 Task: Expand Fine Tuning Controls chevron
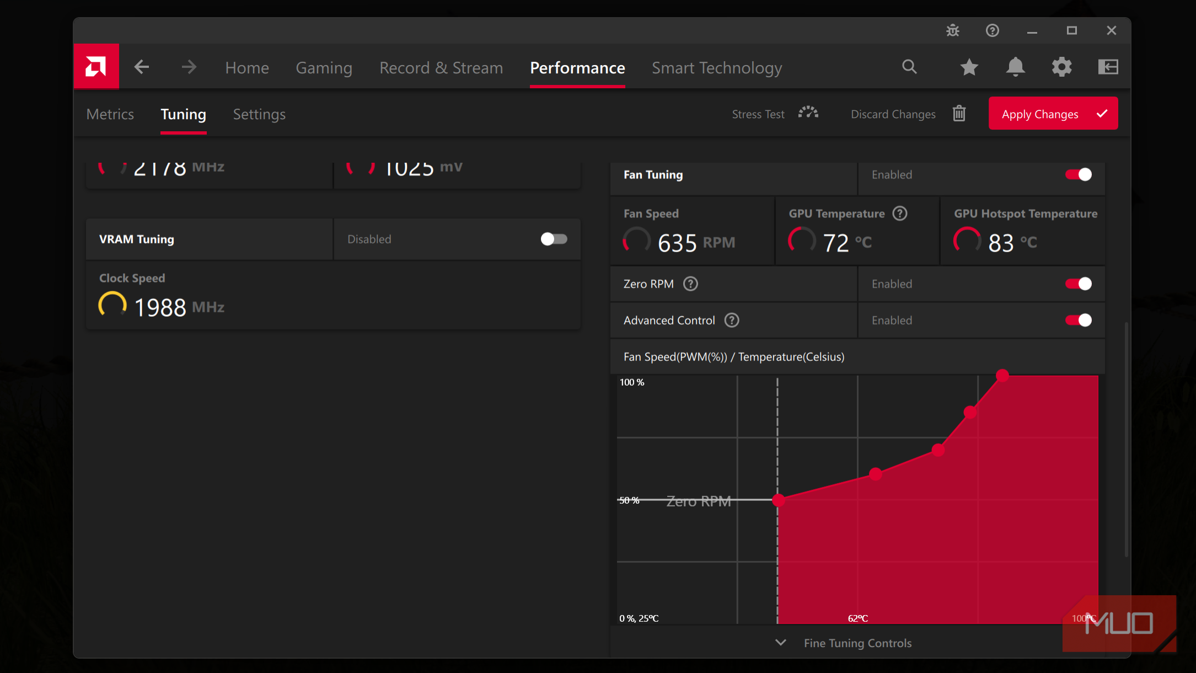click(780, 643)
